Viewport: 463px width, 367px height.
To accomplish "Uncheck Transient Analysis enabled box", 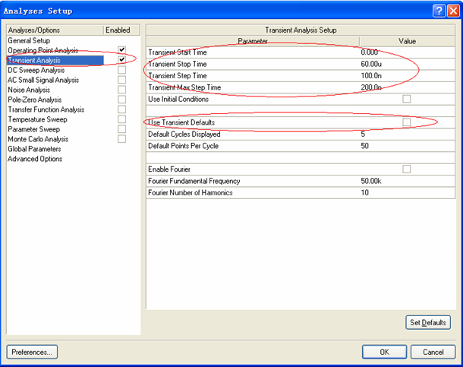I will pos(121,60).
